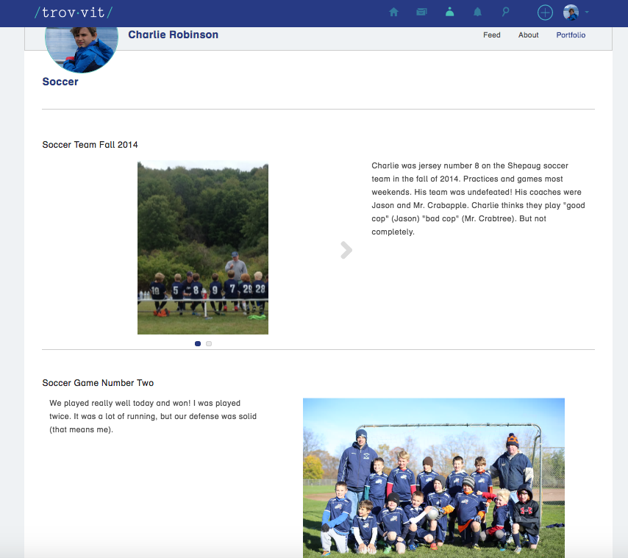This screenshot has width=628, height=558.
Task: Open the user avatar in the header
Action: click(x=571, y=12)
